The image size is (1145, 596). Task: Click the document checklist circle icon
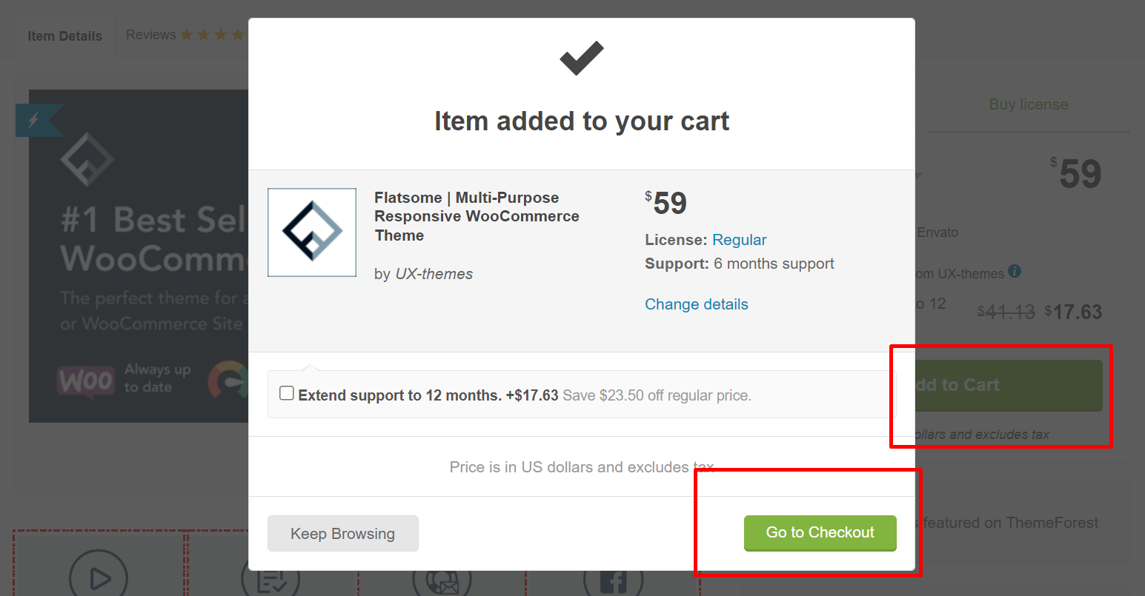pyautogui.click(x=271, y=579)
